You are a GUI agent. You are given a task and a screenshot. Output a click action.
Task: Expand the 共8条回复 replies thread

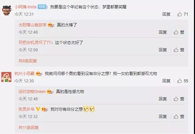point(28,61)
